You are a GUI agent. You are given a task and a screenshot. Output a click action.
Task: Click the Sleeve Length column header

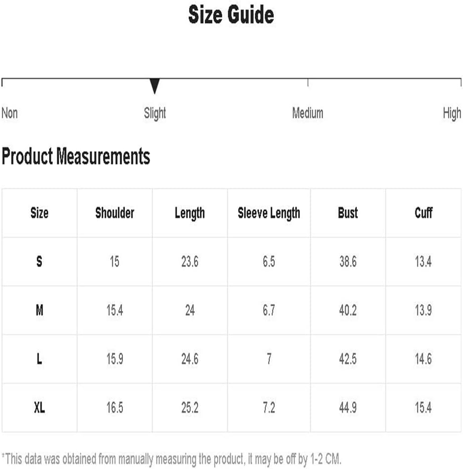[x=269, y=213]
